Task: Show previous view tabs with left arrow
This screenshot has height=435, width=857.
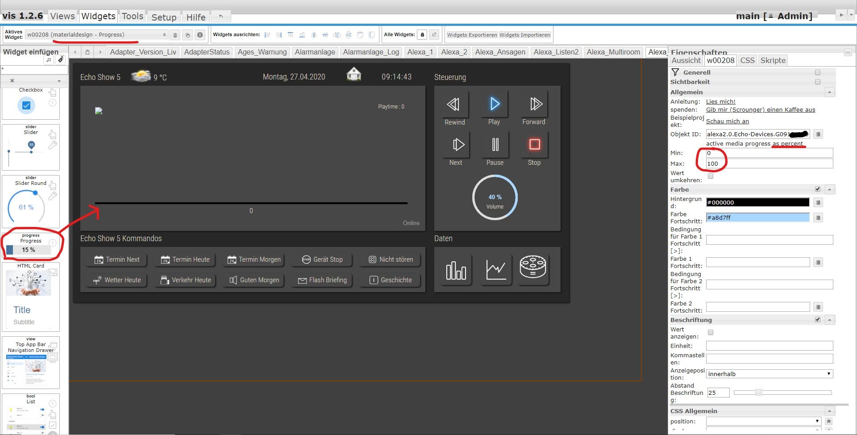Action: tap(75, 52)
